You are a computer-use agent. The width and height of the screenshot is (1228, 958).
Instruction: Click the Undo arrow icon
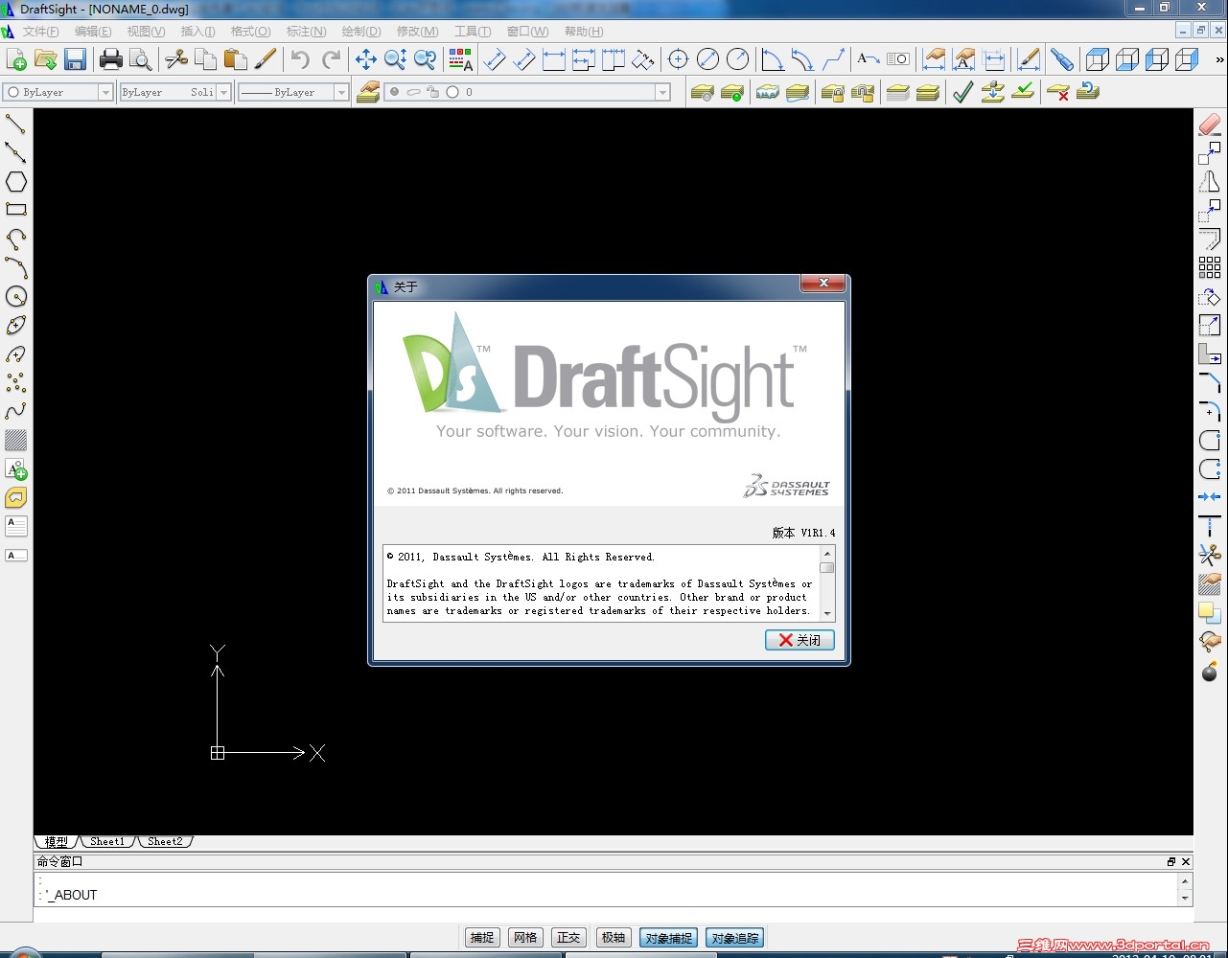[x=301, y=59]
